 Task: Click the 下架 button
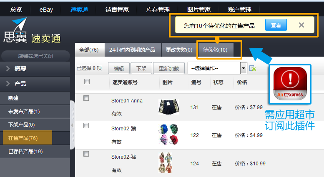pos(141,68)
